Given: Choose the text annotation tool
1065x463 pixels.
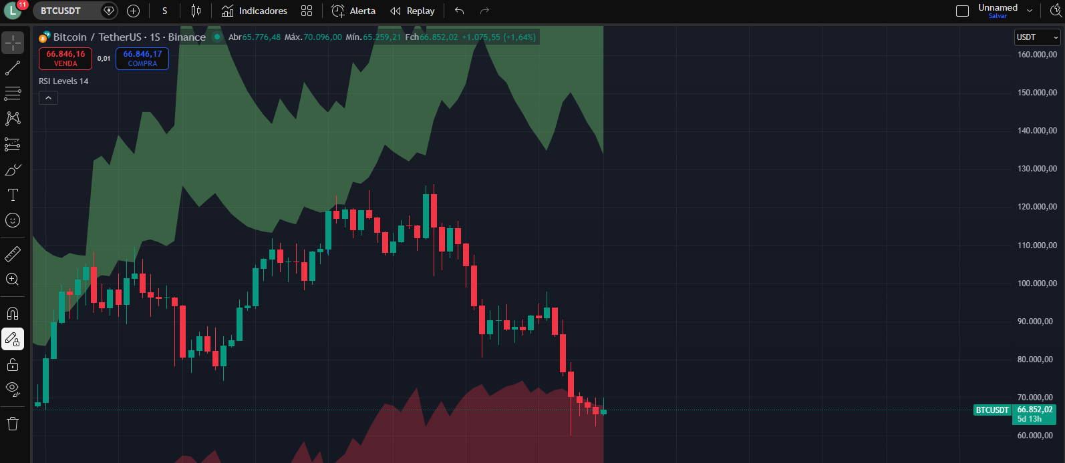Looking at the screenshot, I should [x=13, y=195].
